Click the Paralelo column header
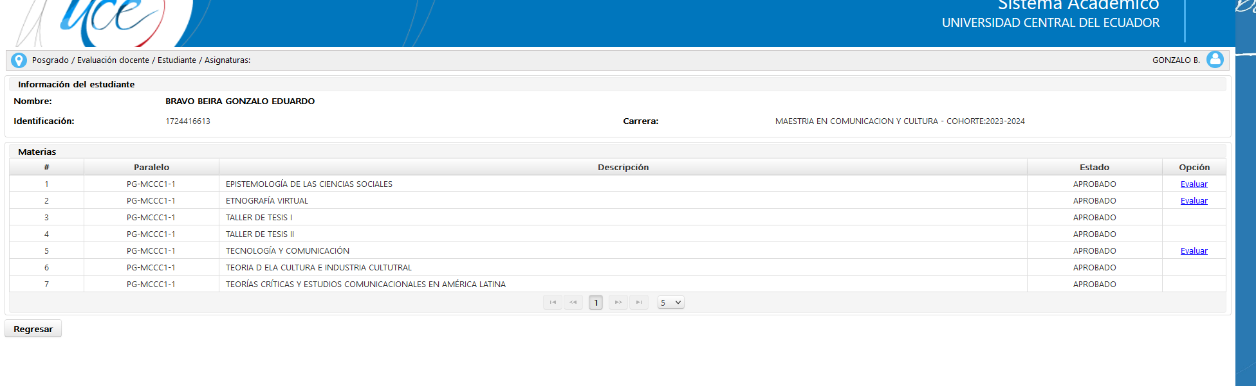Viewport: 1256px width, 386px height. pyautogui.click(x=151, y=167)
